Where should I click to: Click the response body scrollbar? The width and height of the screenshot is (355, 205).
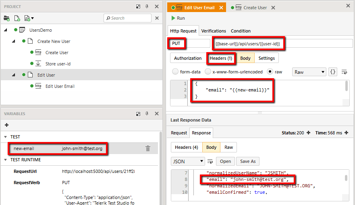point(346,178)
